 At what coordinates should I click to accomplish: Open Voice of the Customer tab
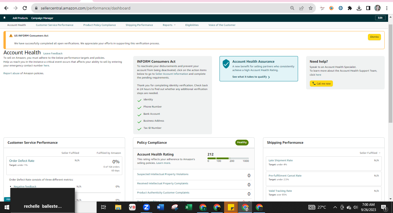click(222, 25)
